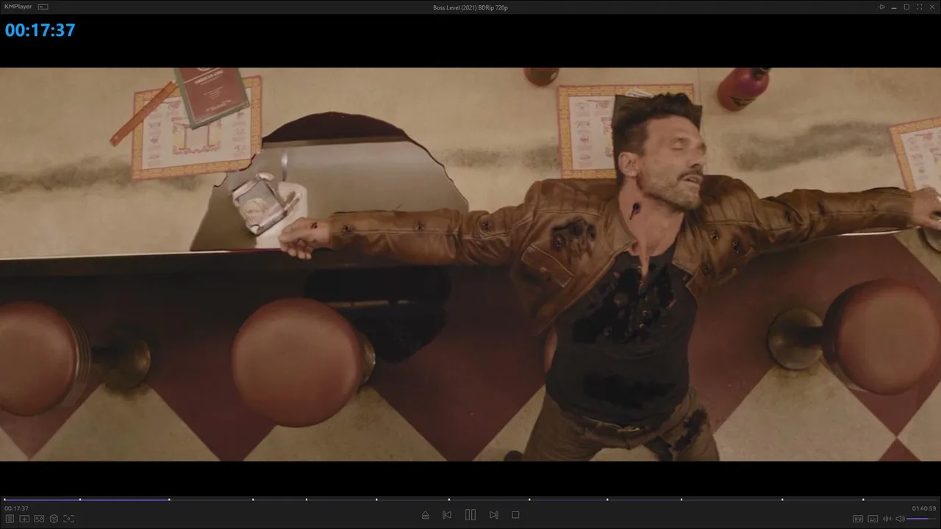The width and height of the screenshot is (941, 529).
Task: Click elapsed time 00:17:37 label under the seek bar
Action: [x=16, y=508]
